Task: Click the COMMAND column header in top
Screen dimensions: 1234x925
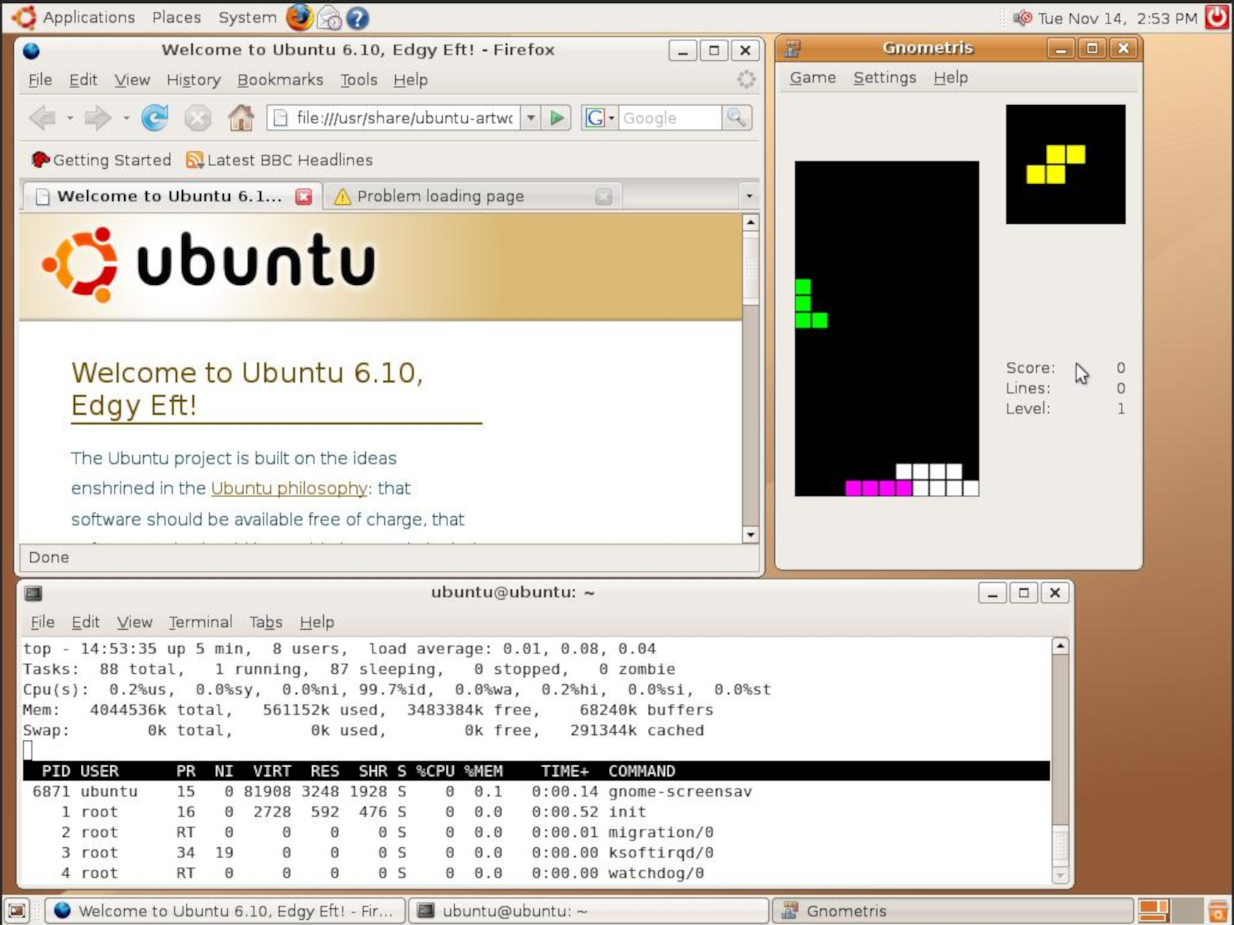Action: (641, 771)
